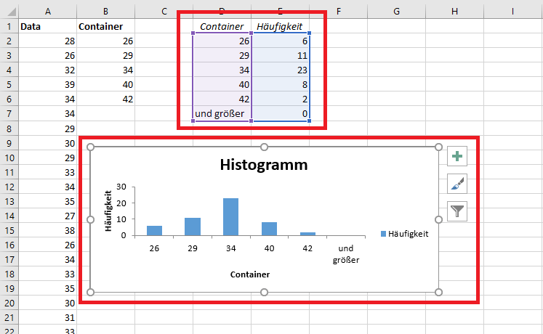Click the tallest bar for bin 34

pos(230,217)
